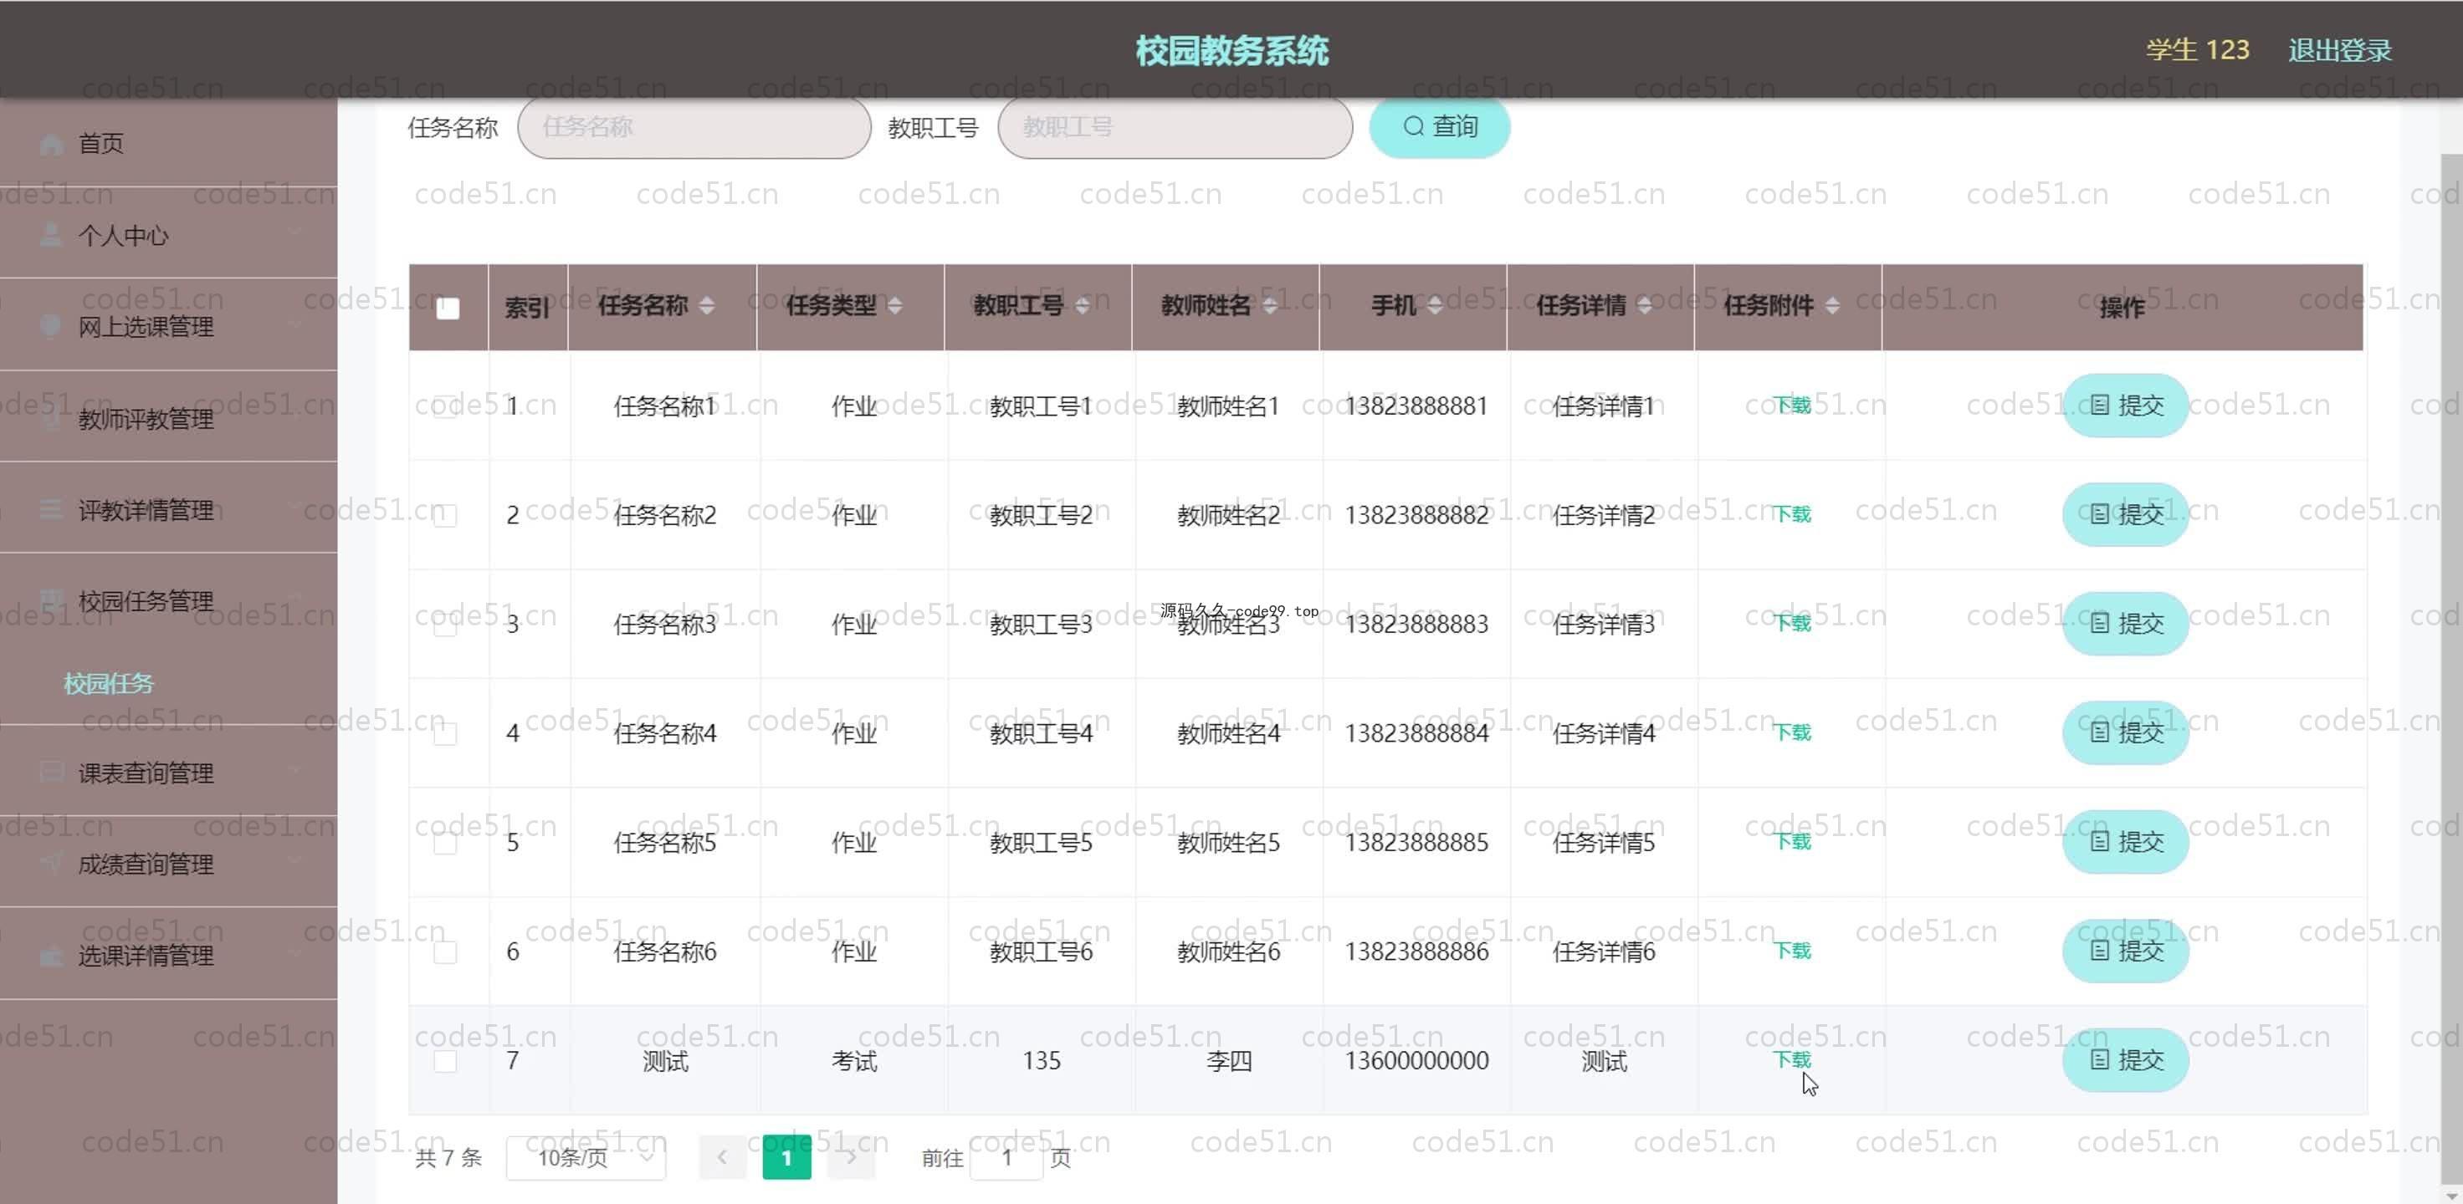2463x1204 pixels.
Task: Submit 任务名称1 with 提交 button
Action: [2126, 406]
